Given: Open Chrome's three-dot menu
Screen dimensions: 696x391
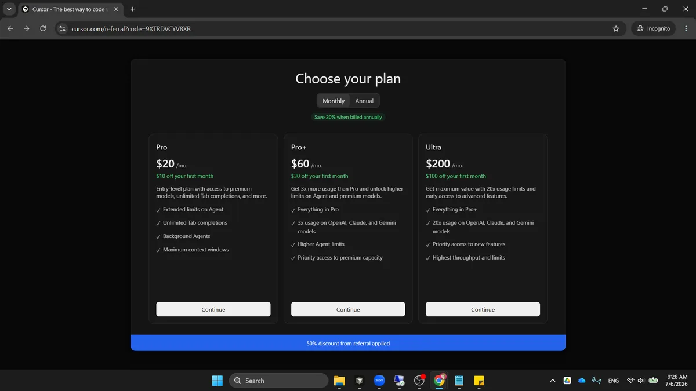Looking at the screenshot, I should 686,28.
